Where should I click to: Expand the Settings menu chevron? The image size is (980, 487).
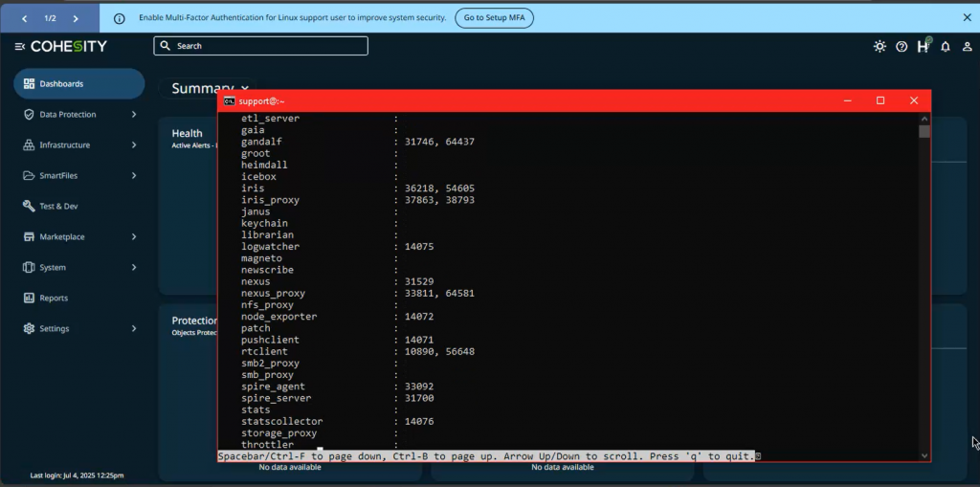[x=133, y=329]
